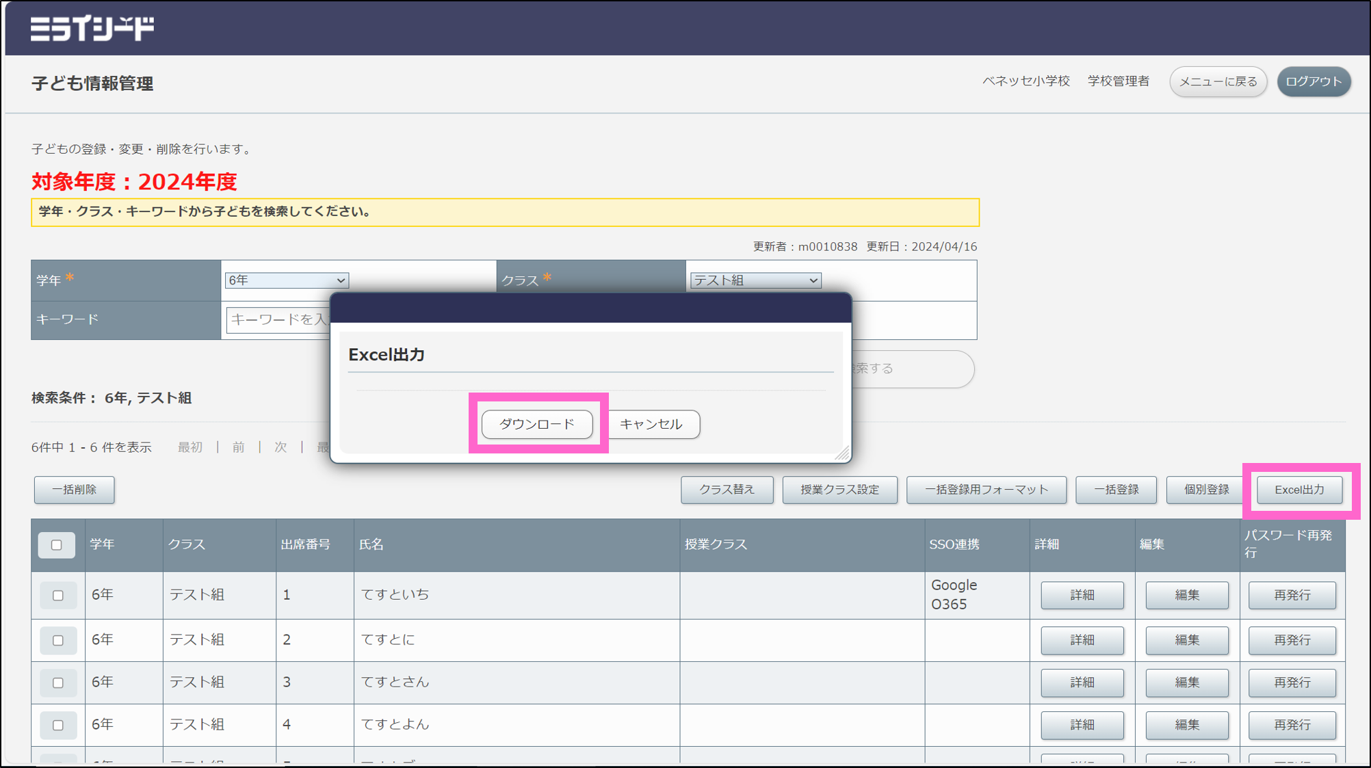Image resolution: width=1371 pixels, height=768 pixels.
Task: Click メニューに戻る button
Action: pos(1218,82)
